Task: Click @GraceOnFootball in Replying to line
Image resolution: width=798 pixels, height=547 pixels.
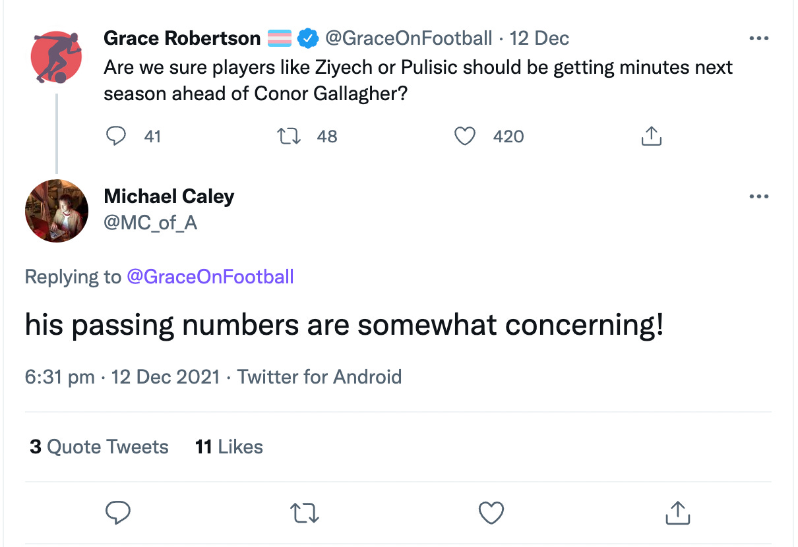Action: pos(210,276)
